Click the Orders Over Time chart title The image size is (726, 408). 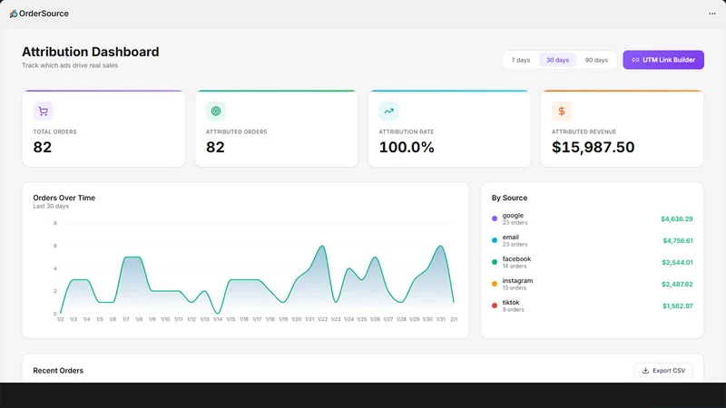(64, 198)
